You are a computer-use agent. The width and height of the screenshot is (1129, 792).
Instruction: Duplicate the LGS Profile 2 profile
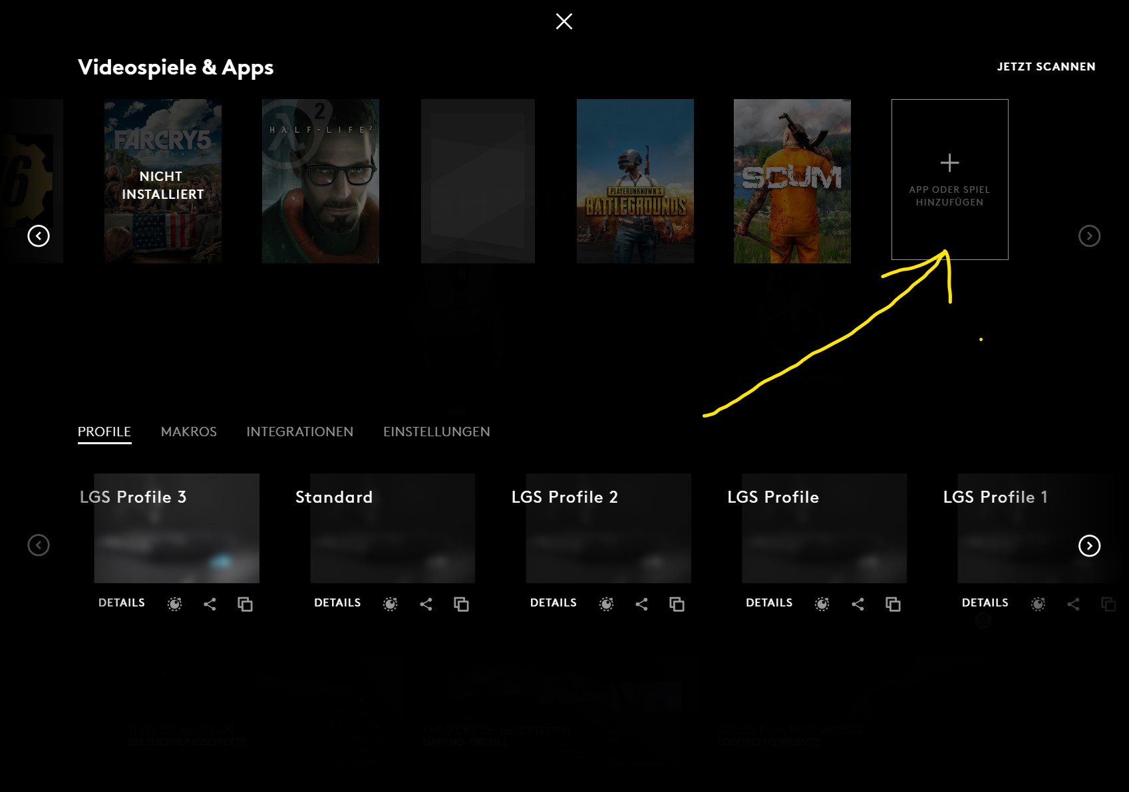(677, 604)
